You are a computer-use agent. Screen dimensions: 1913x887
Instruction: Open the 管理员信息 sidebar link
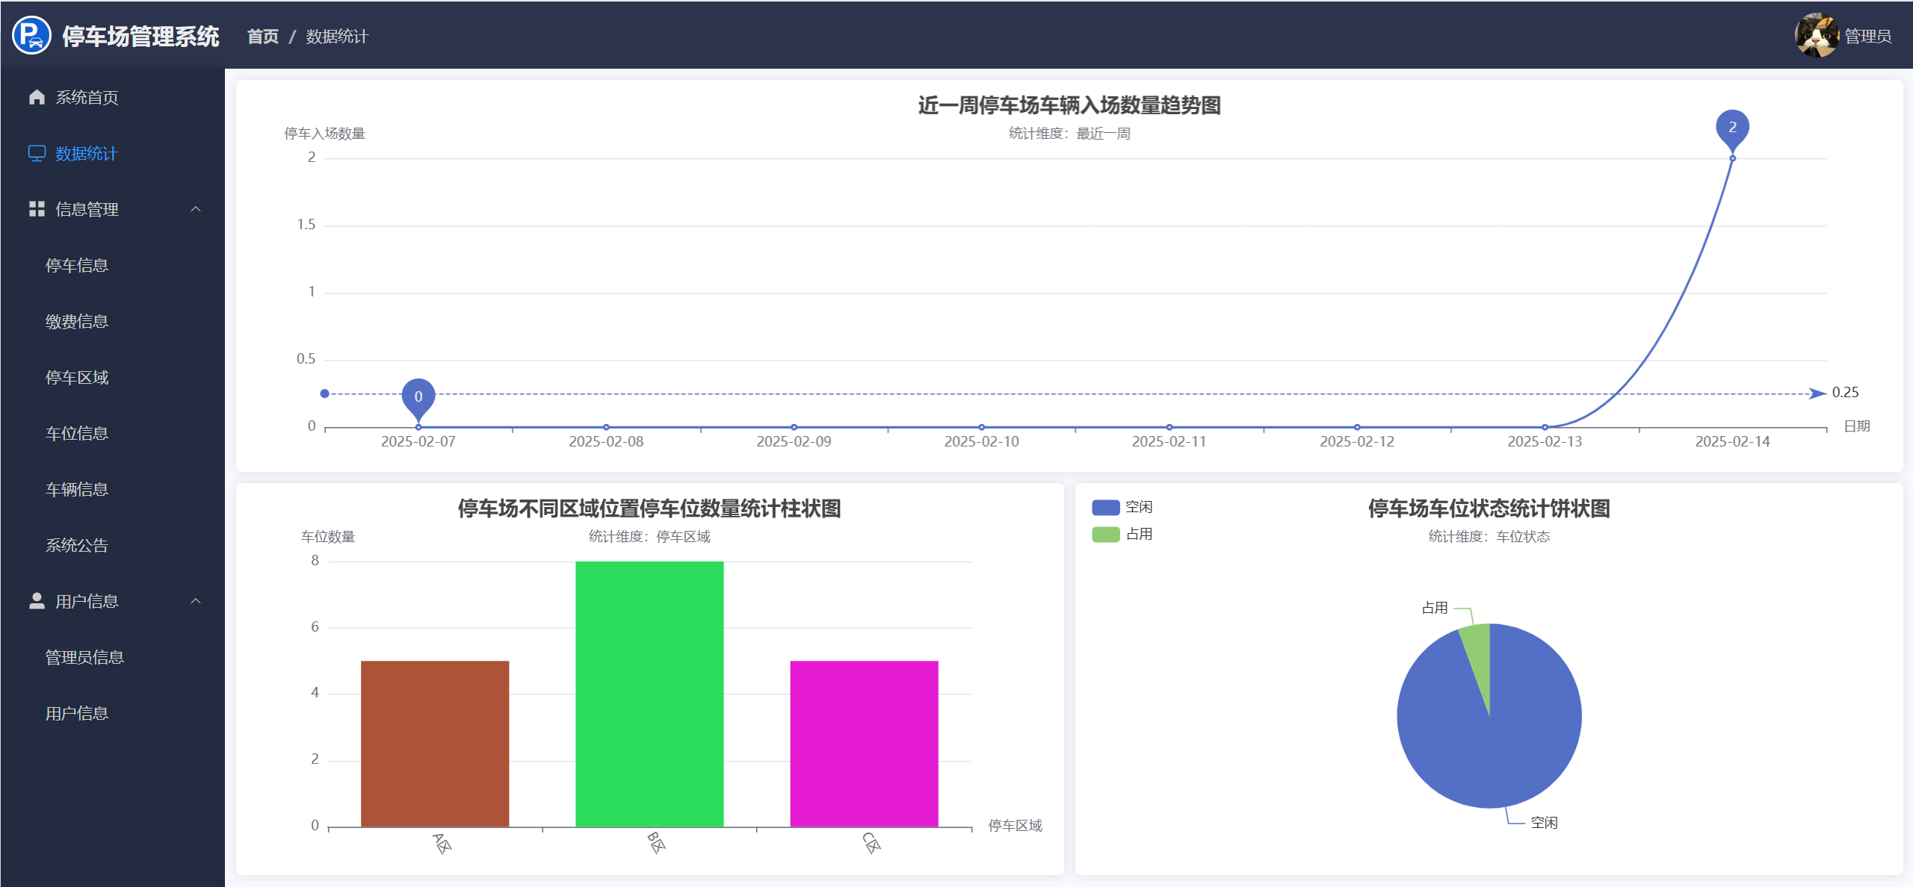(x=84, y=657)
